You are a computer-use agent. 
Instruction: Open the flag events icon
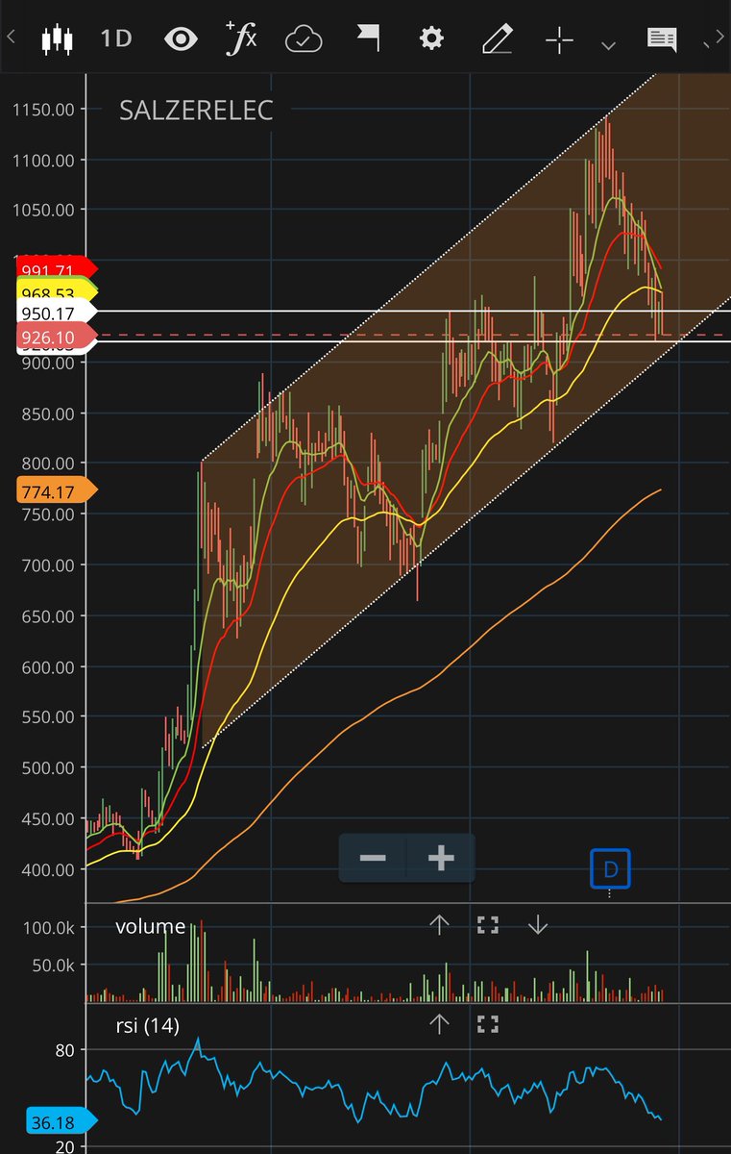[368, 38]
